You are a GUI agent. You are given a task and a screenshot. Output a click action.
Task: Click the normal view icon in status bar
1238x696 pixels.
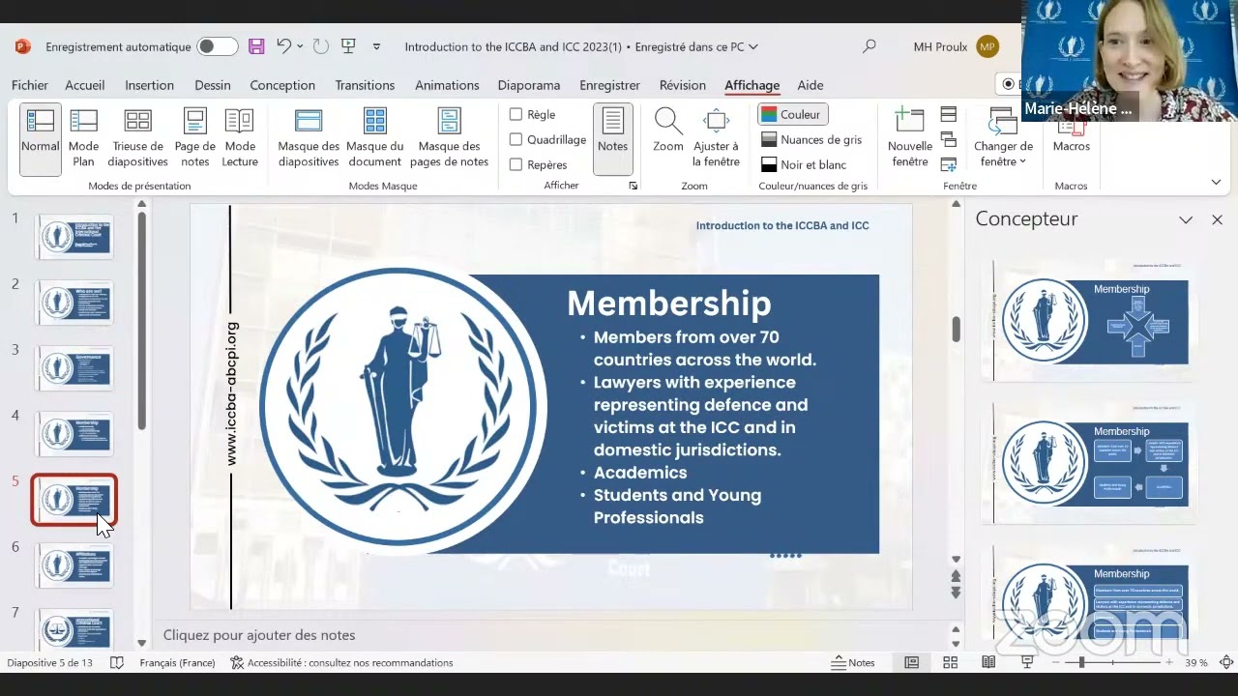911,662
